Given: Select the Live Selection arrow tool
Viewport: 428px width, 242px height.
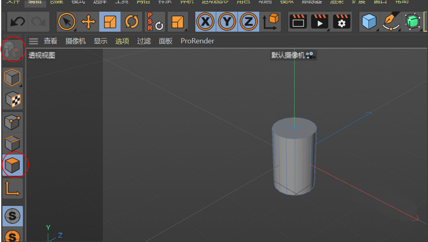Looking at the screenshot, I should click(x=67, y=22).
